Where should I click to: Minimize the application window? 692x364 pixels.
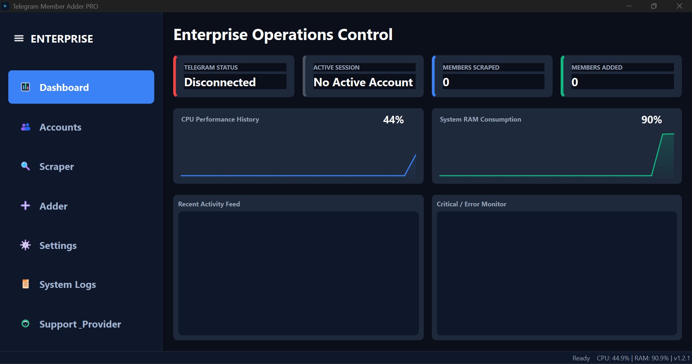point(629,6)
